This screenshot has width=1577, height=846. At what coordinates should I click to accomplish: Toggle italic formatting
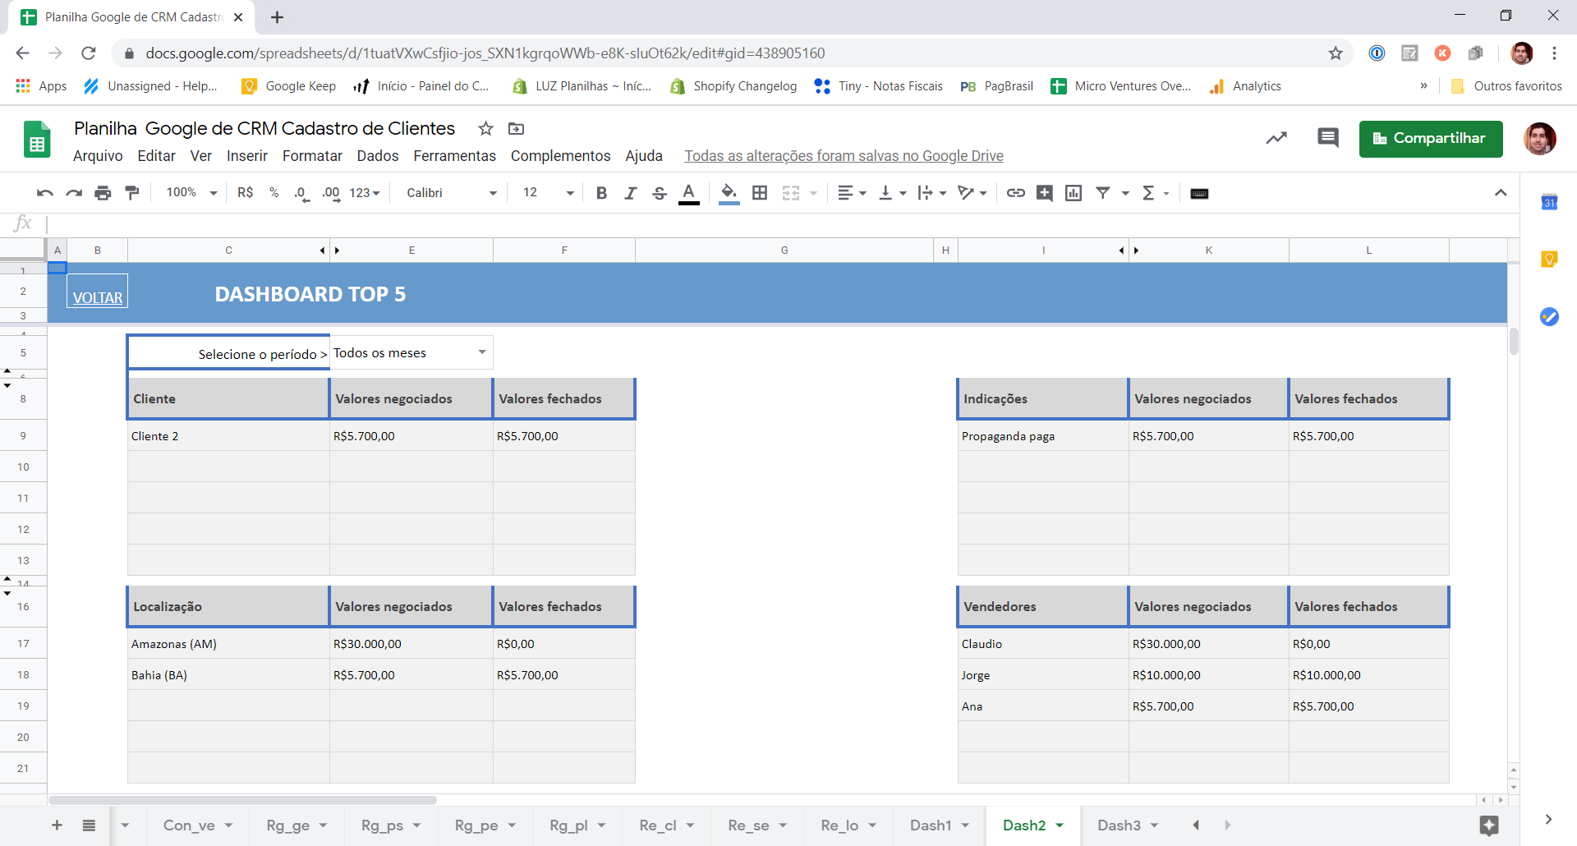point(630,193)
